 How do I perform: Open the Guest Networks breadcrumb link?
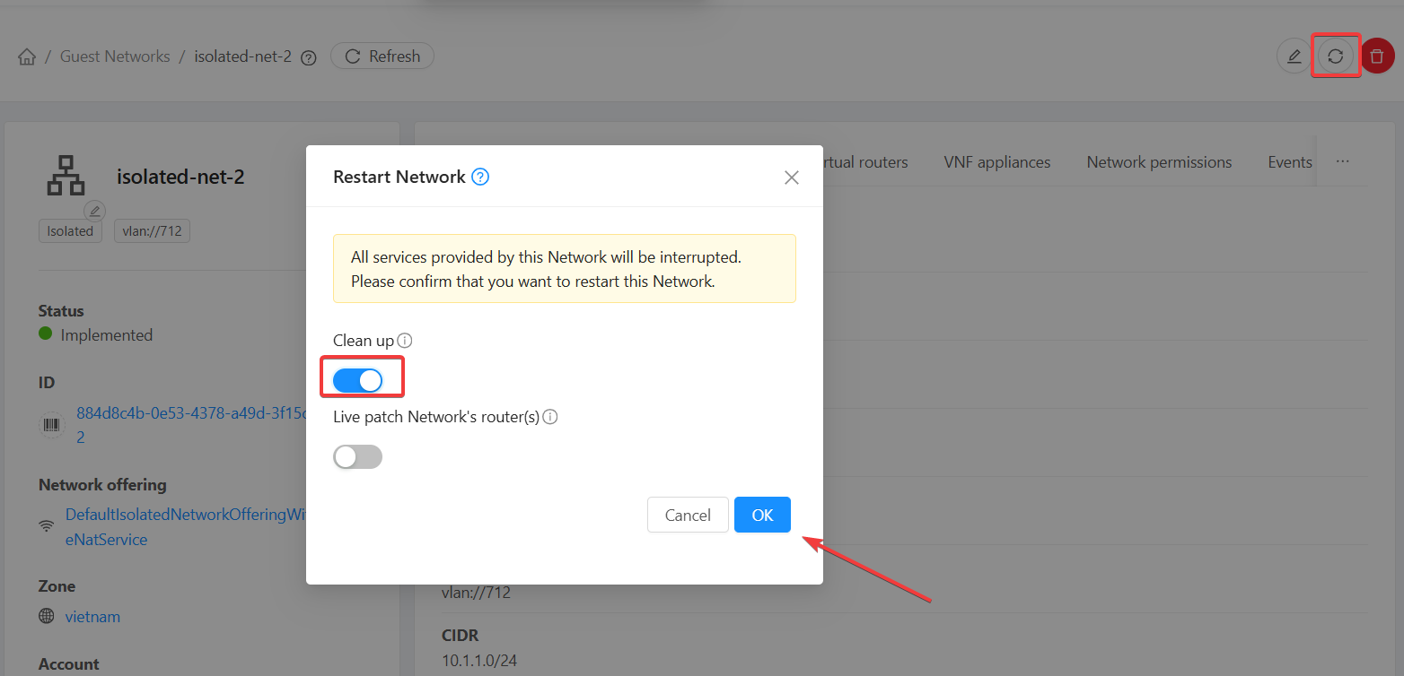115,56
